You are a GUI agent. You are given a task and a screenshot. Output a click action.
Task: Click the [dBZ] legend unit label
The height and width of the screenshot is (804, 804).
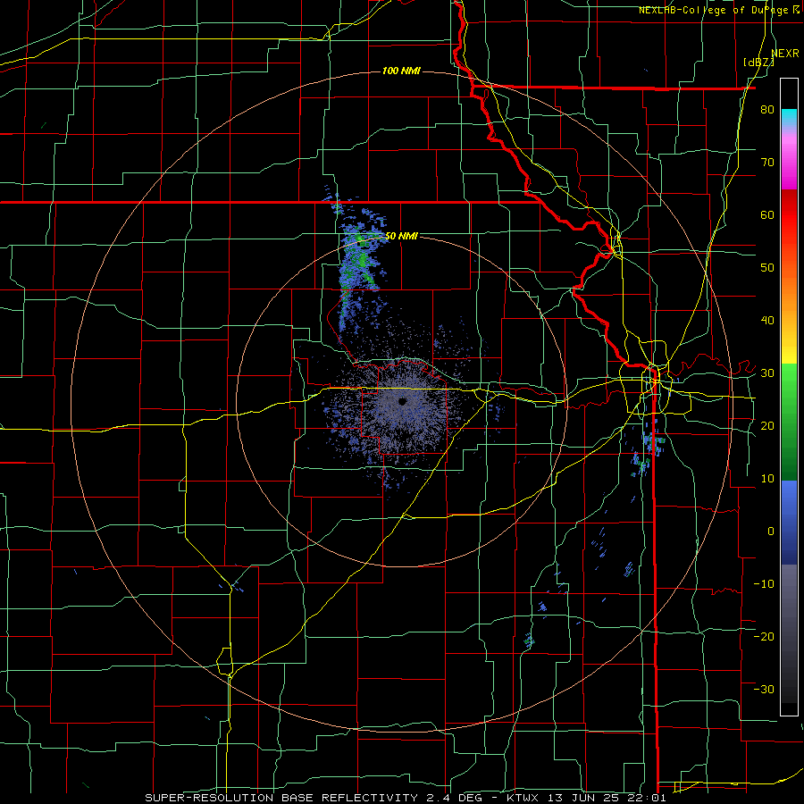point(758,62)
